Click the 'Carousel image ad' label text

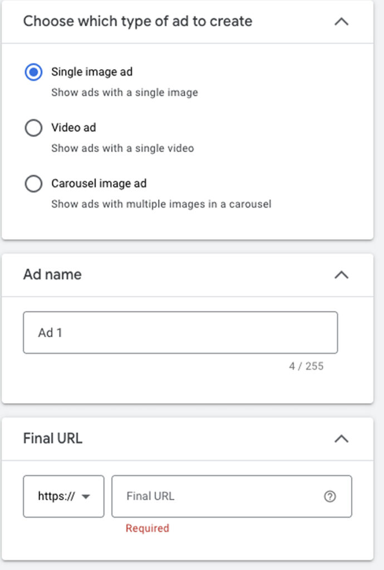[99, 183]
